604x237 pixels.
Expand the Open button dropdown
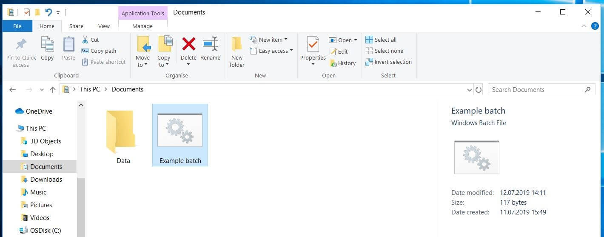(356, 40)
